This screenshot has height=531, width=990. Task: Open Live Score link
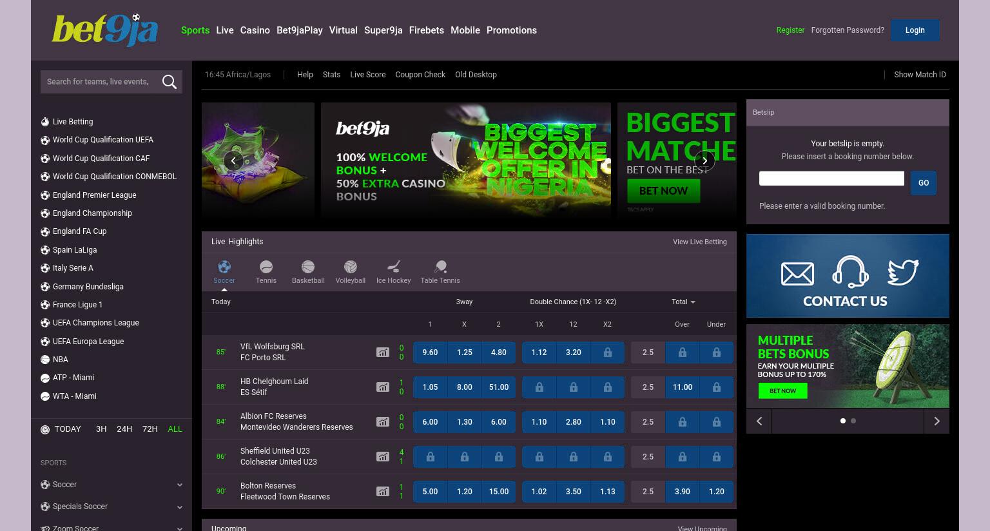[x=367, y=75]
